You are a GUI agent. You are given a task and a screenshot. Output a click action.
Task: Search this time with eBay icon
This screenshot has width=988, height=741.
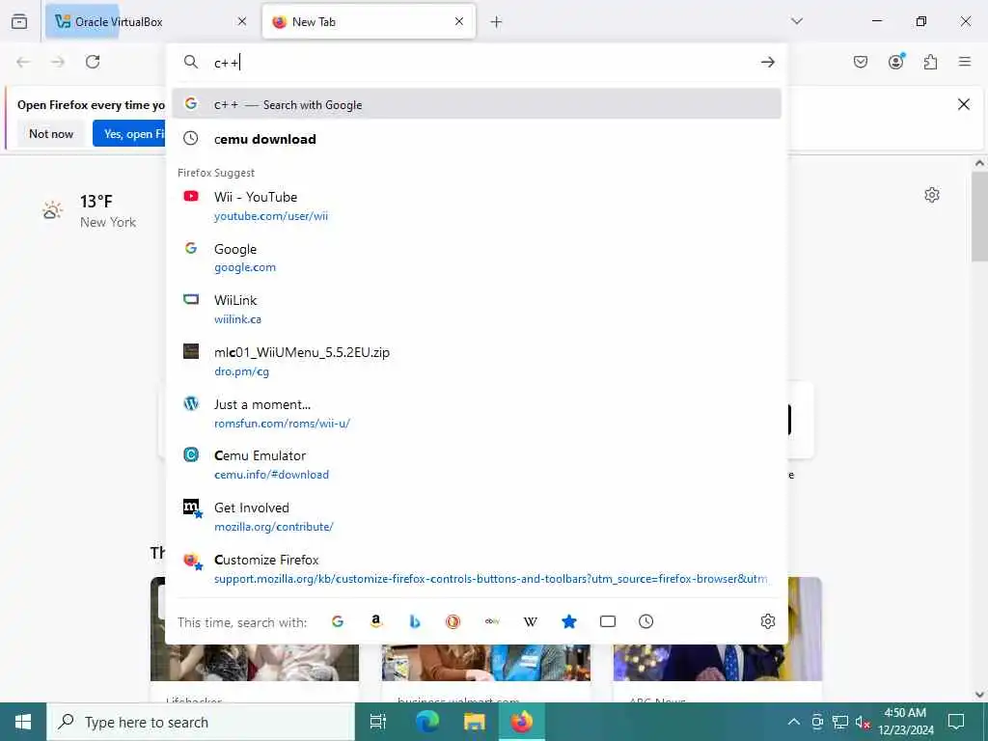click(x=492, y=622)
